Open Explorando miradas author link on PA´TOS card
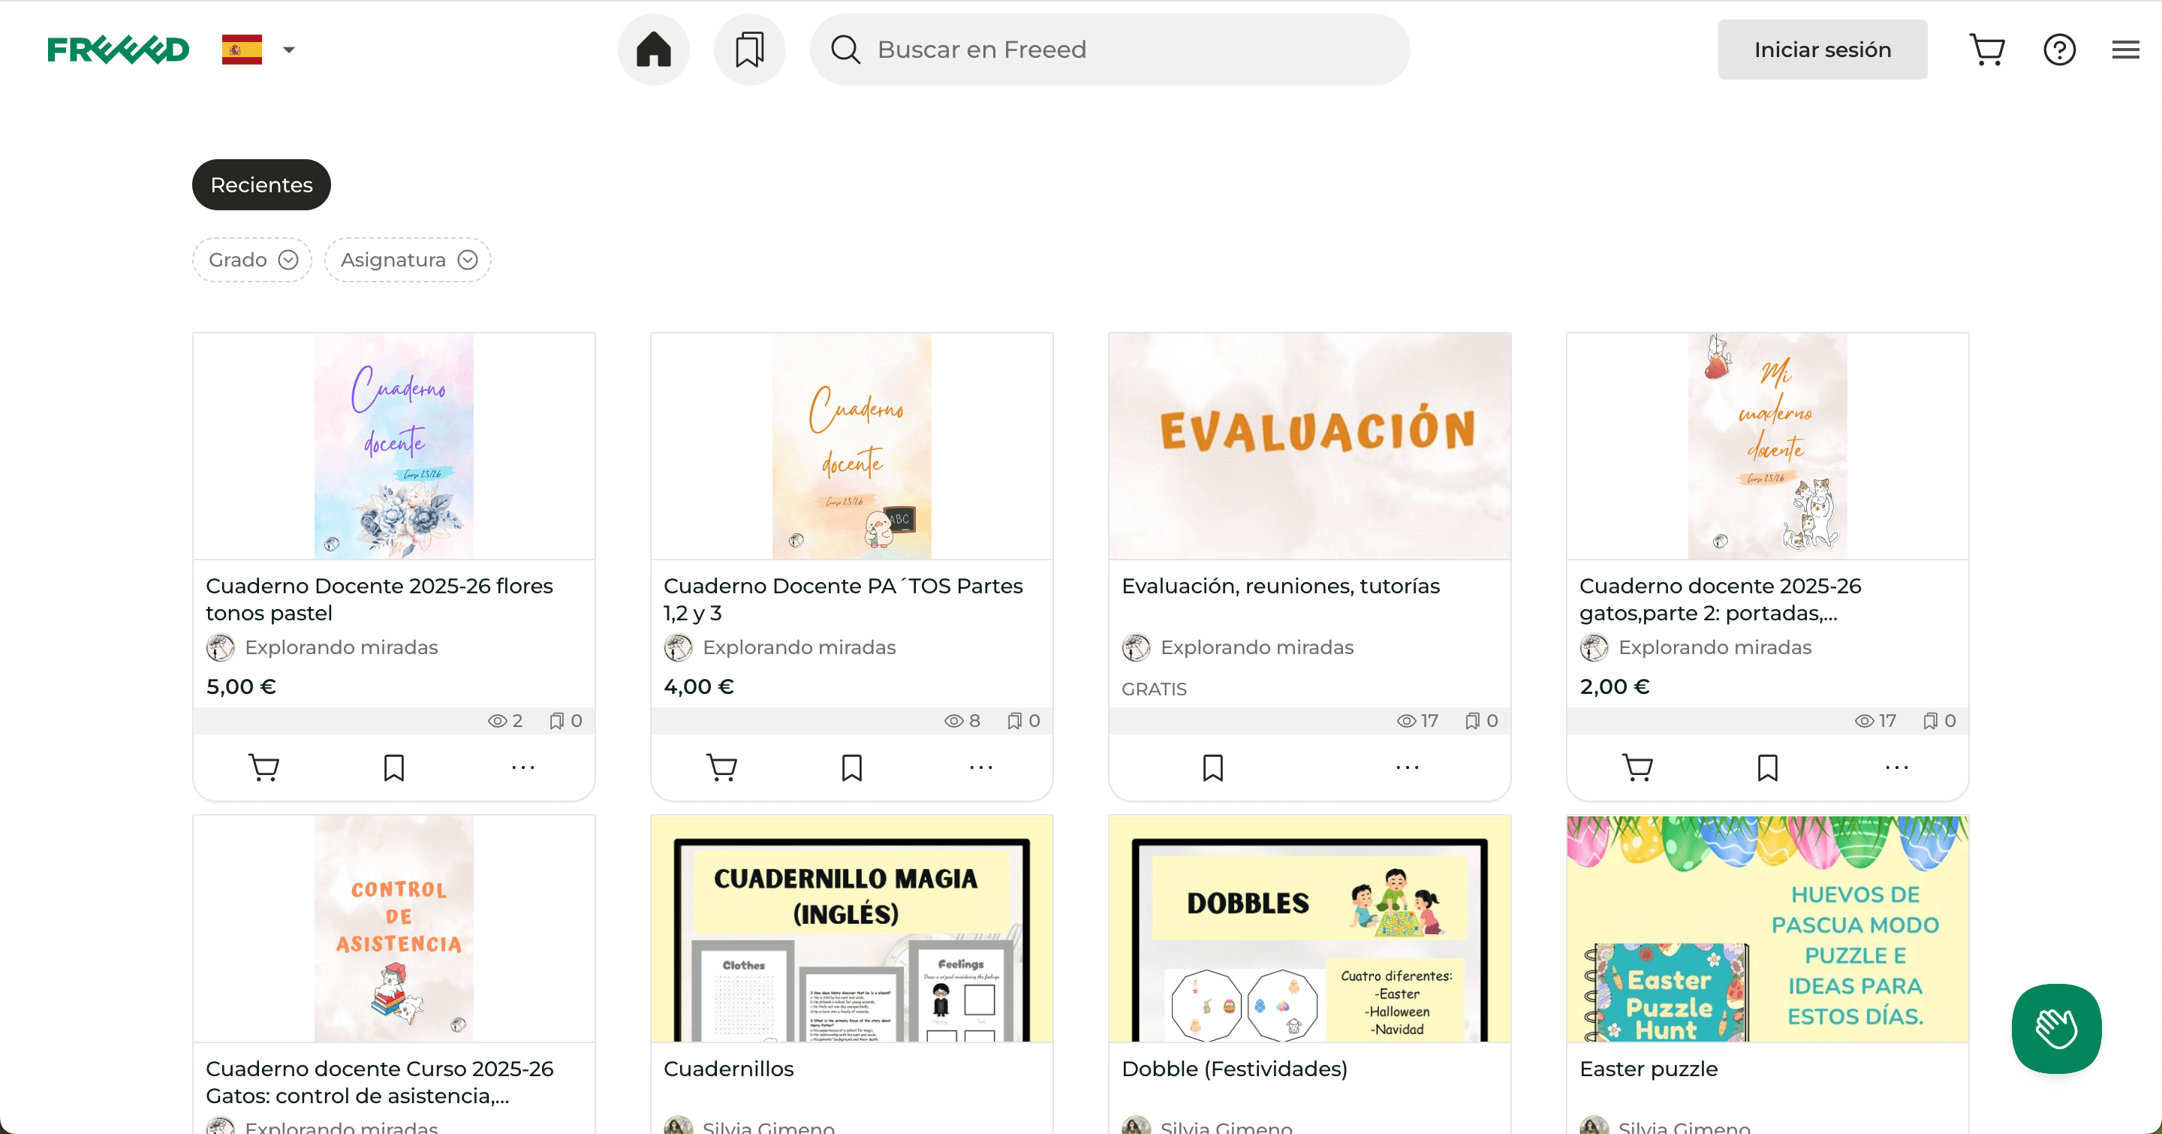Image resolution: width=2162 pixels, height=1134 pixels. coord(798,647)
